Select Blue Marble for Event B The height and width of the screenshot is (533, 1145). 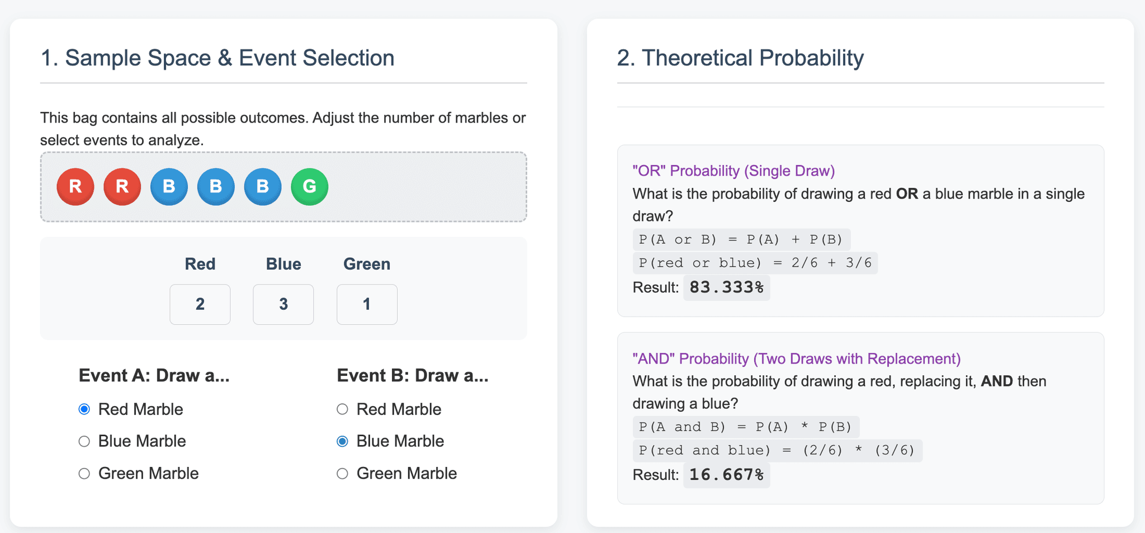343,441
